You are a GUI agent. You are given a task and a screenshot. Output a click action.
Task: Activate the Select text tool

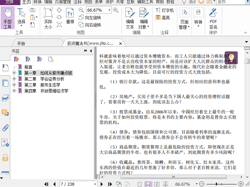pos(21,17)
